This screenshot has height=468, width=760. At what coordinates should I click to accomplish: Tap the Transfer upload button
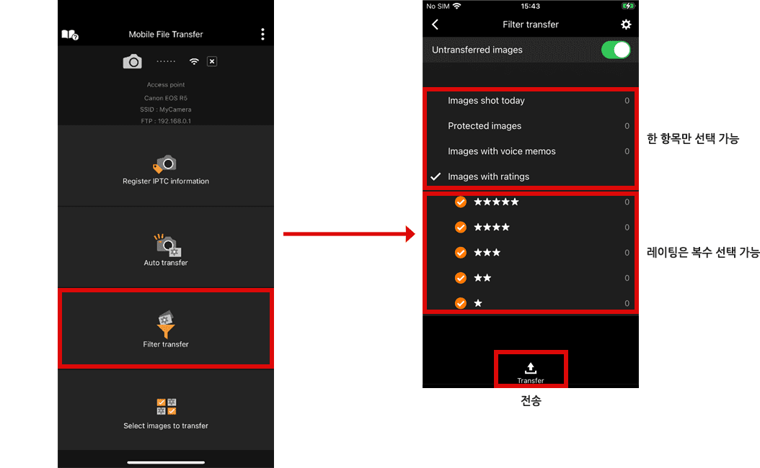pos(531,372)
